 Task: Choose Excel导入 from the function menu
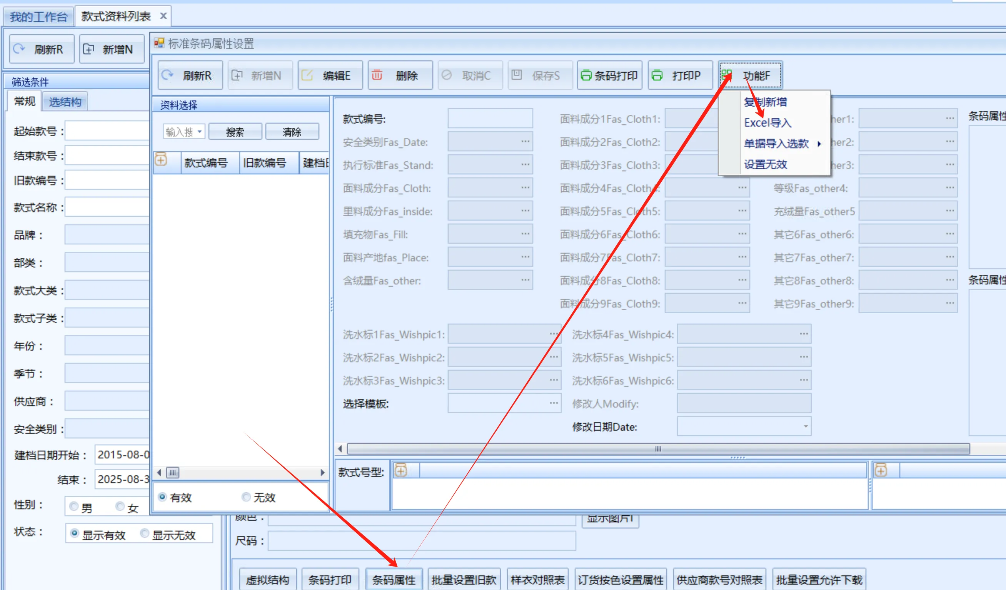[x=767, y=123]
